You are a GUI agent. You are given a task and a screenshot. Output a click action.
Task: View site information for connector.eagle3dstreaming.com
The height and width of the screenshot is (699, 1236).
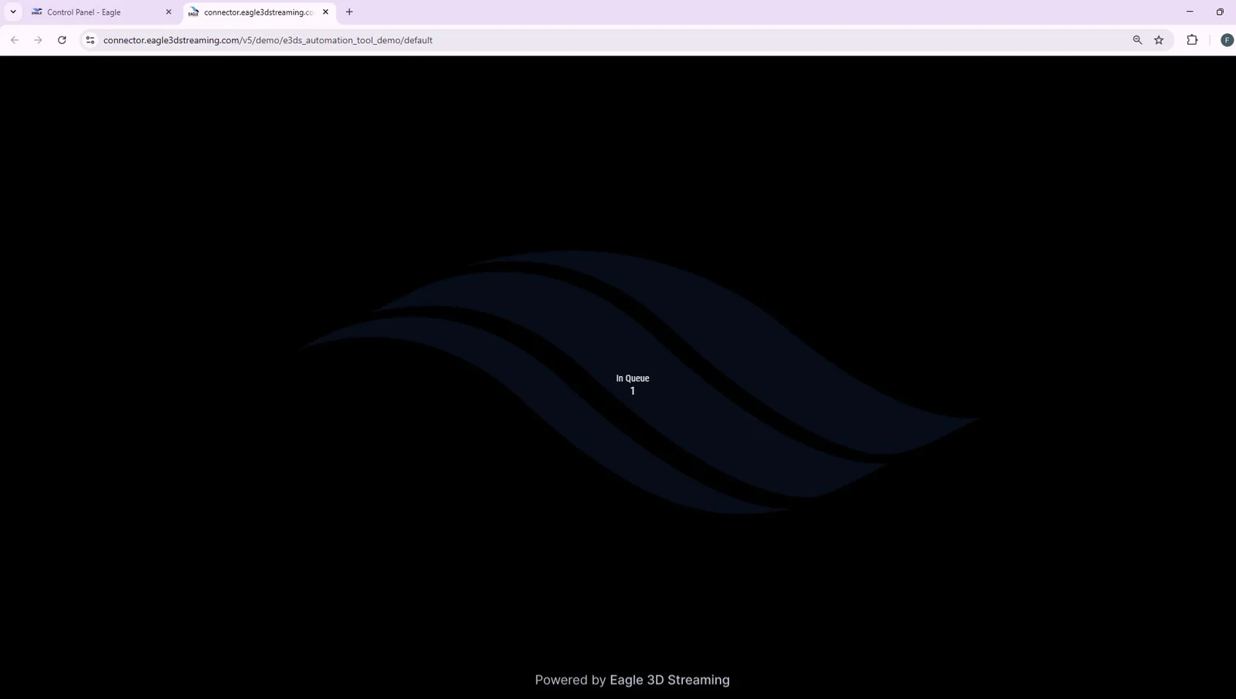click(x=90, y=40)
